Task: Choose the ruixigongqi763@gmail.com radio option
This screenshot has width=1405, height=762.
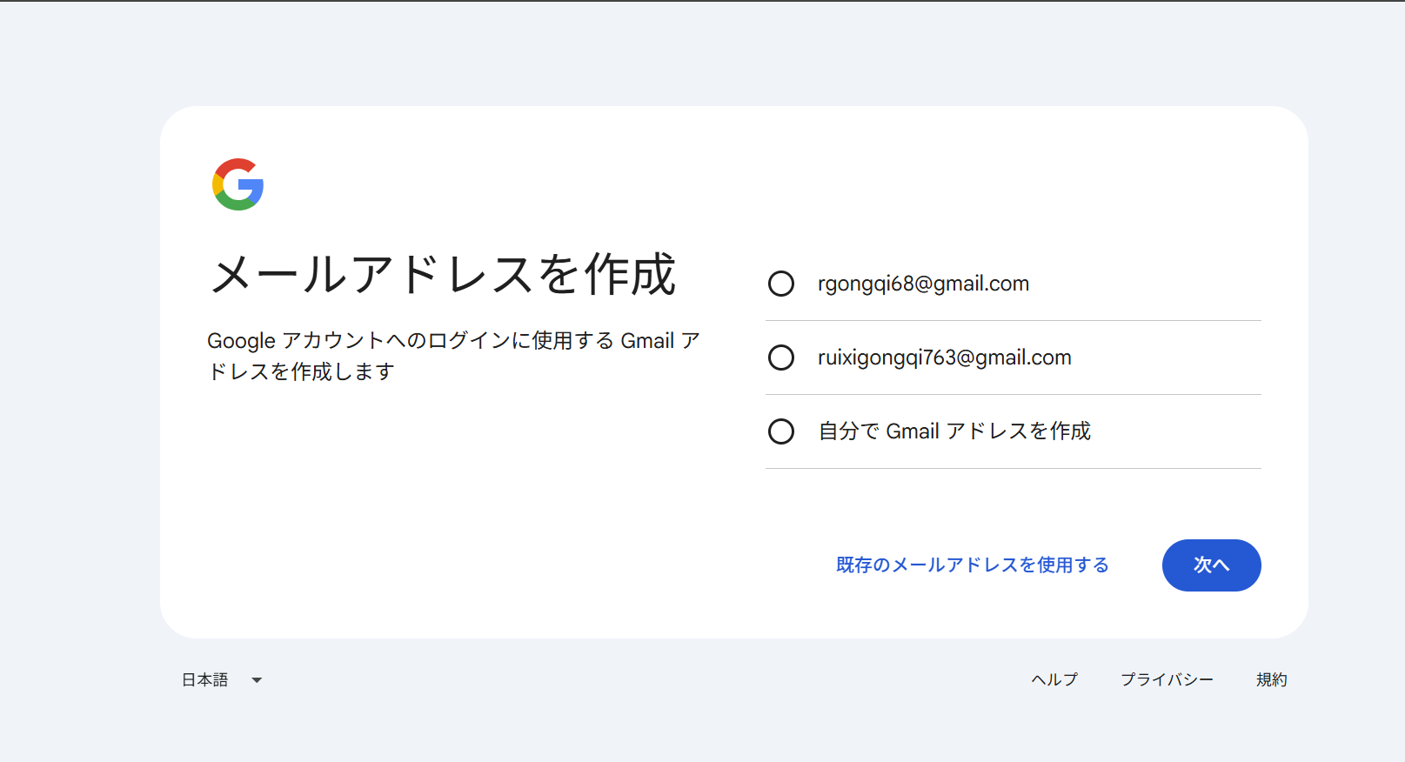Action: point(781,358)
